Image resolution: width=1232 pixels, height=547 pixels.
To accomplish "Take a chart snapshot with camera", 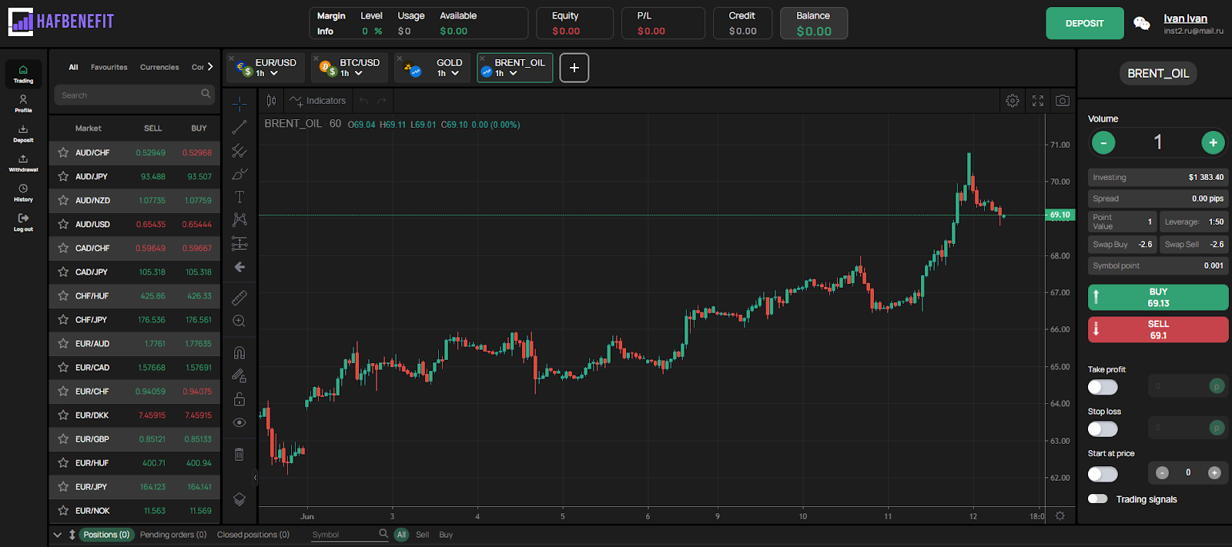I will pos(1063,101).
